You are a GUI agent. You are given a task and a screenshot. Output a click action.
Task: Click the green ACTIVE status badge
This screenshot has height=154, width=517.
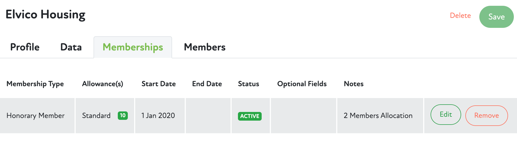pos(250,116)
